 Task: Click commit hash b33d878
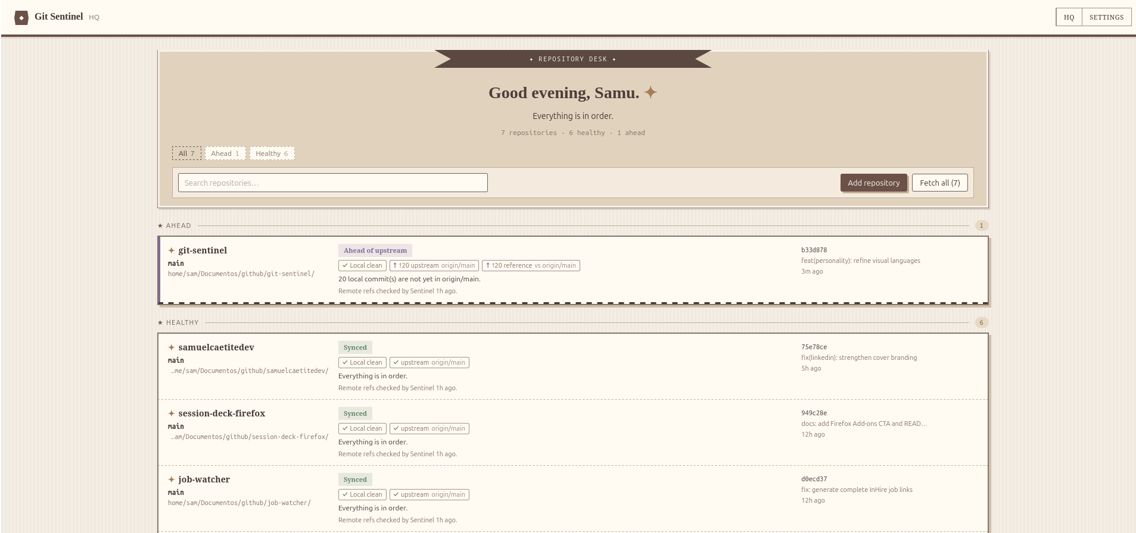814,250
